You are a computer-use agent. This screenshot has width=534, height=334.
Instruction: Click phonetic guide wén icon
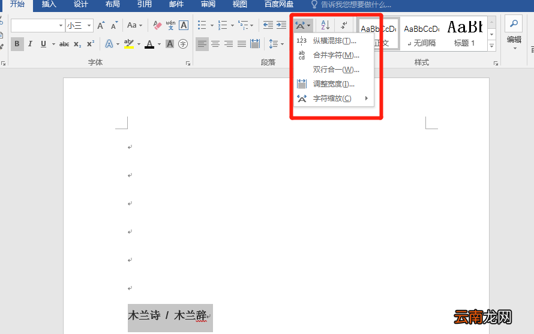[x=170, y=25]
